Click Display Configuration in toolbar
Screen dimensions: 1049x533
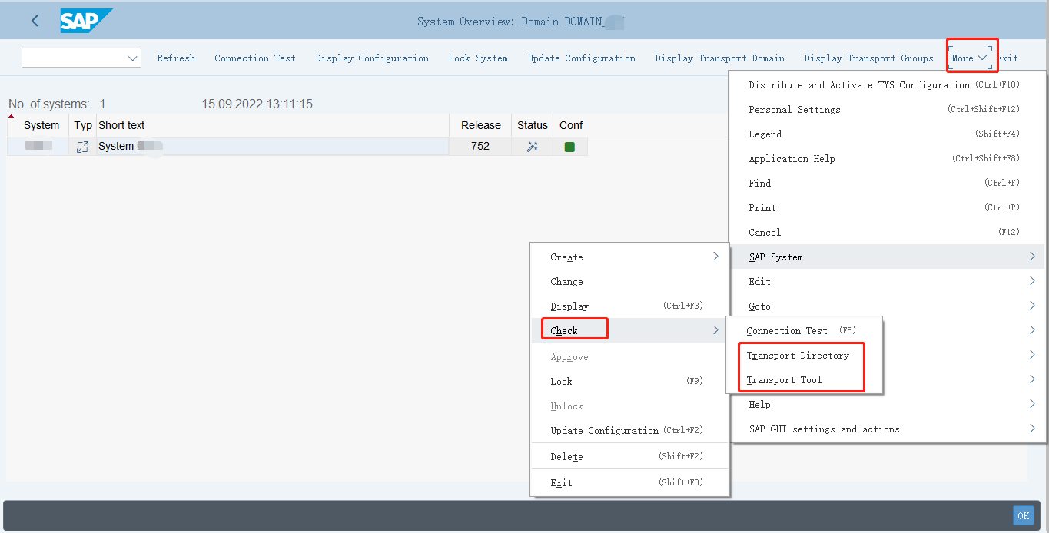372,58
